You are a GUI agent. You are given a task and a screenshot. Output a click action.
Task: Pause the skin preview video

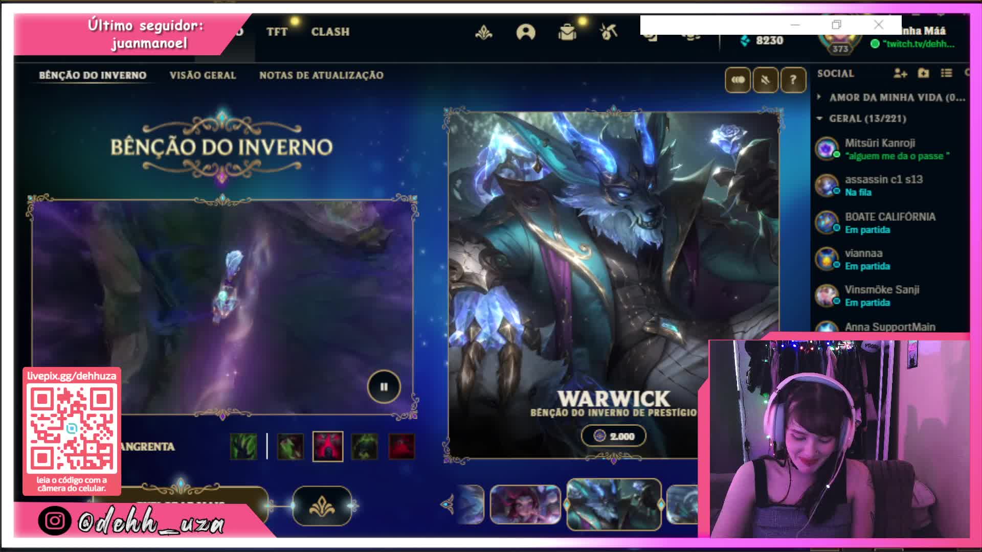click(384, 387)
